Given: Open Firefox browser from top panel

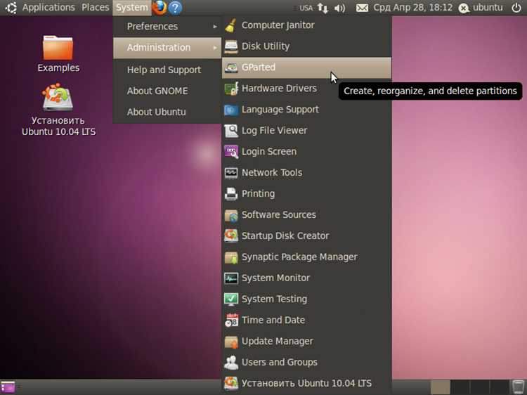Looking at the screenshot, I should (160, 8).
